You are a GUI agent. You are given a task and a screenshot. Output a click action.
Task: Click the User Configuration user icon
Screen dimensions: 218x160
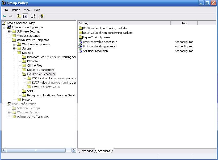click(9, 104)
